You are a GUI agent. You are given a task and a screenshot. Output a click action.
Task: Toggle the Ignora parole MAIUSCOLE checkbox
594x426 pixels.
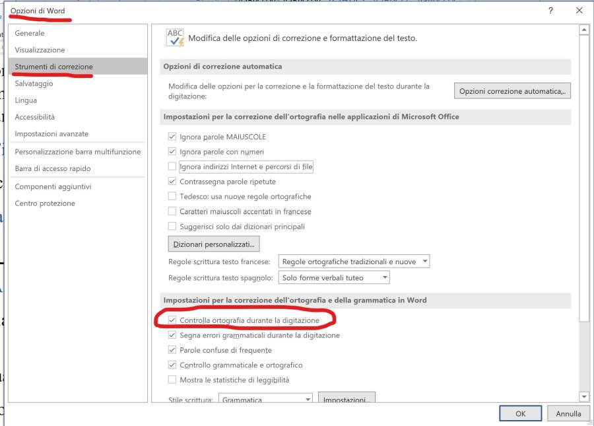(x=173, y=137)
